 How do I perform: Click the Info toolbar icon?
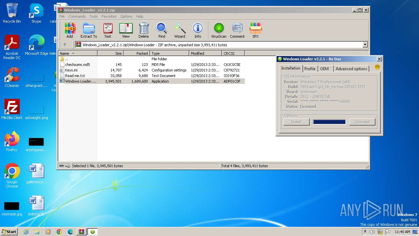(x=198, y=30)
